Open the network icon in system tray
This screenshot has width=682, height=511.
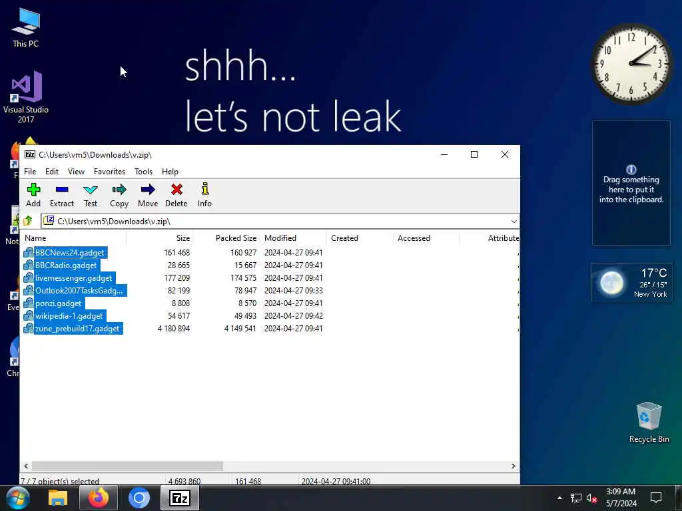pos(576,498)
